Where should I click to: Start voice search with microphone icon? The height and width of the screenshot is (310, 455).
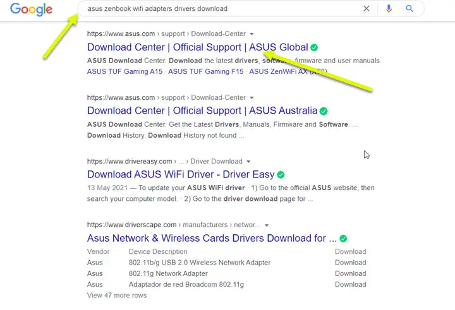coord(389,9)
